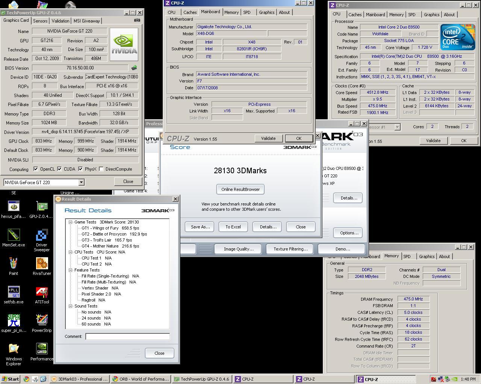Click Close button in GPU-Z window
This screenshot has height=384, width=481.
pos(128,181)
